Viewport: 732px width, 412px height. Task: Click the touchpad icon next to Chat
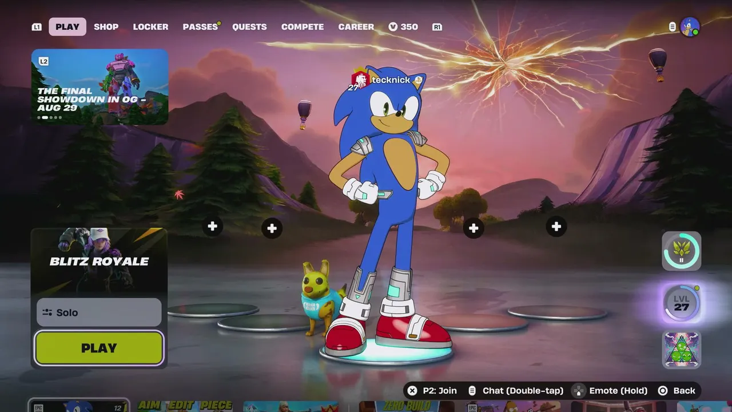[x=472, y=391]
